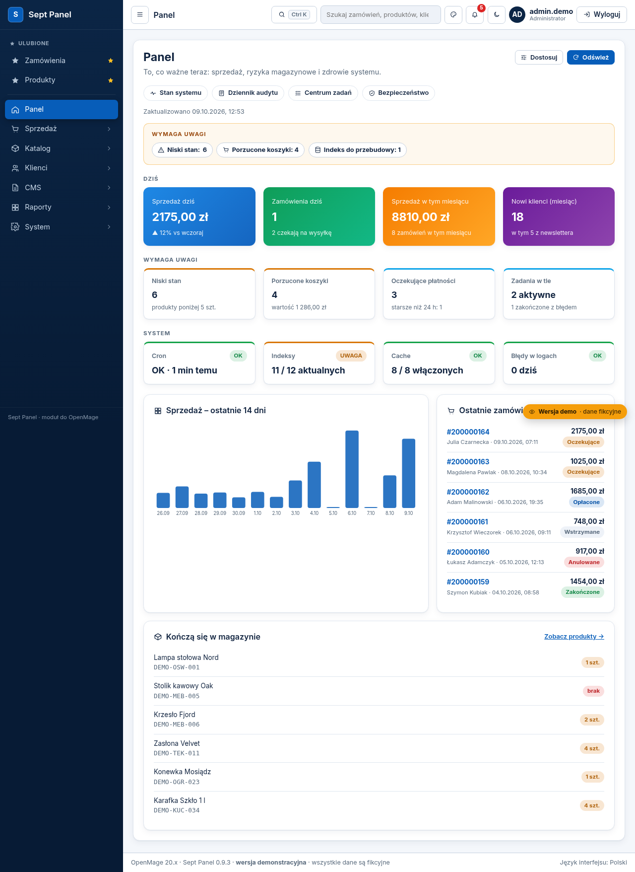
Task: Click the Oczekujące płatności card
Action: point(439,294)
